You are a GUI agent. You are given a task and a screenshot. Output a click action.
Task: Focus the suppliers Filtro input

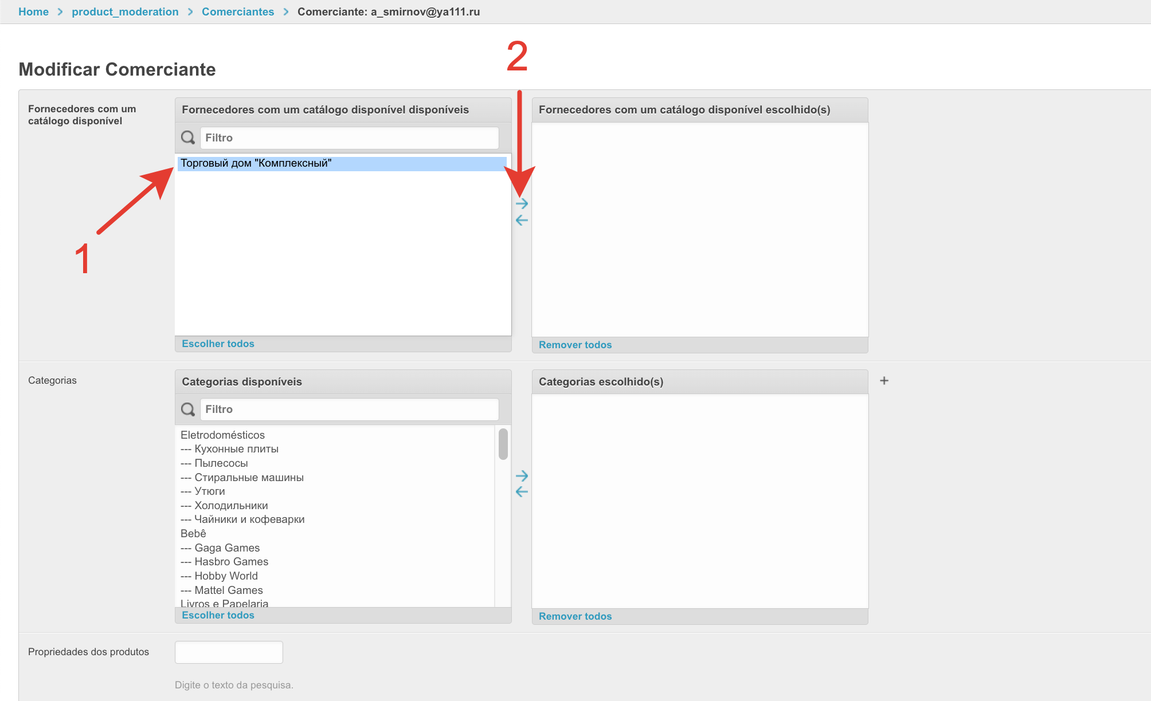[350, 137]
